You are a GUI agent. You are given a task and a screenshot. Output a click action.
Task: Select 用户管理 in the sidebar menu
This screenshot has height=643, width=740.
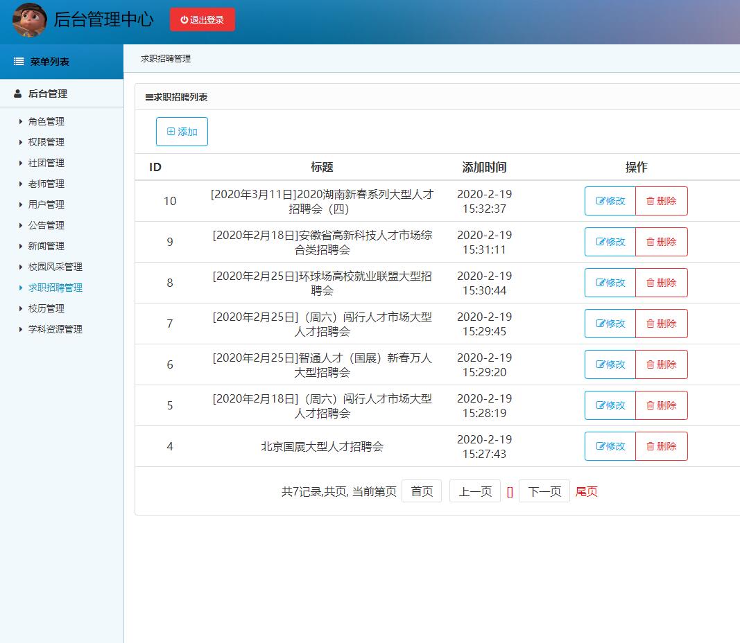coord(46,204)
